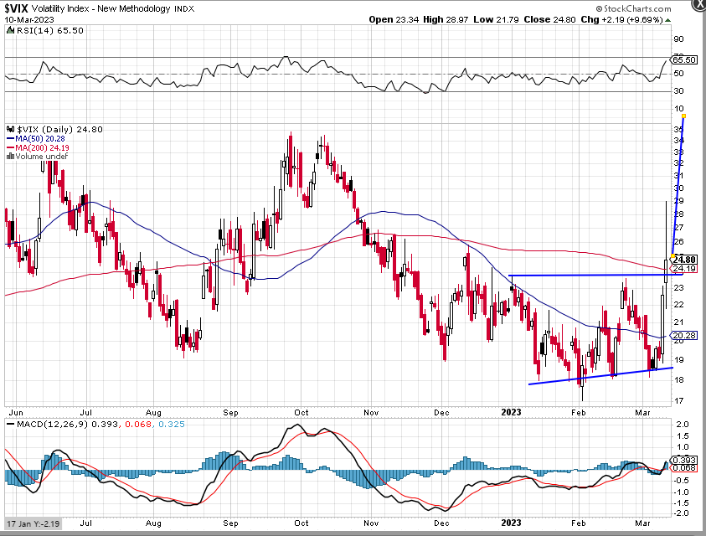Click the 'RSI(14) 65.50' indicator label
This screenshot has width=706, height=536.
[50, 31]
